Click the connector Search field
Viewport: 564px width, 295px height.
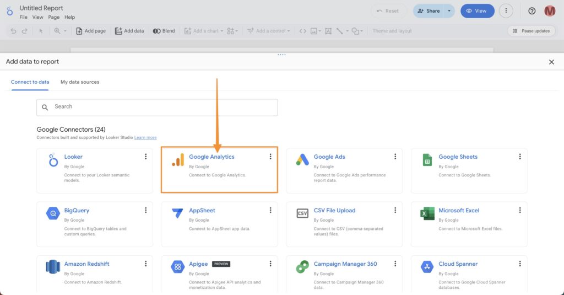[x=157, y=108]
